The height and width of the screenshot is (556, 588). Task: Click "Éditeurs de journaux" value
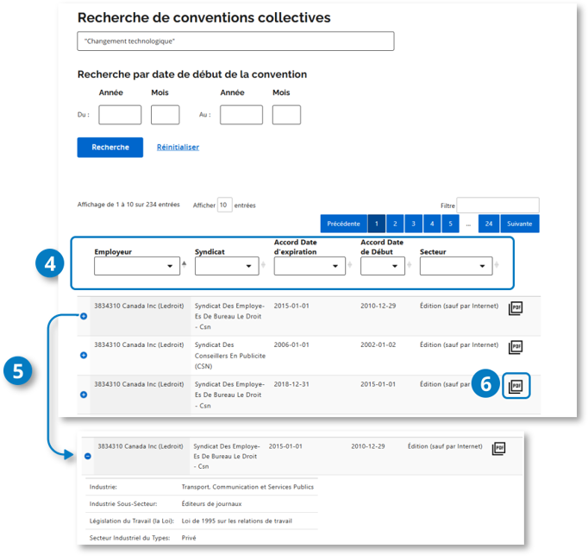click(211, 504)
